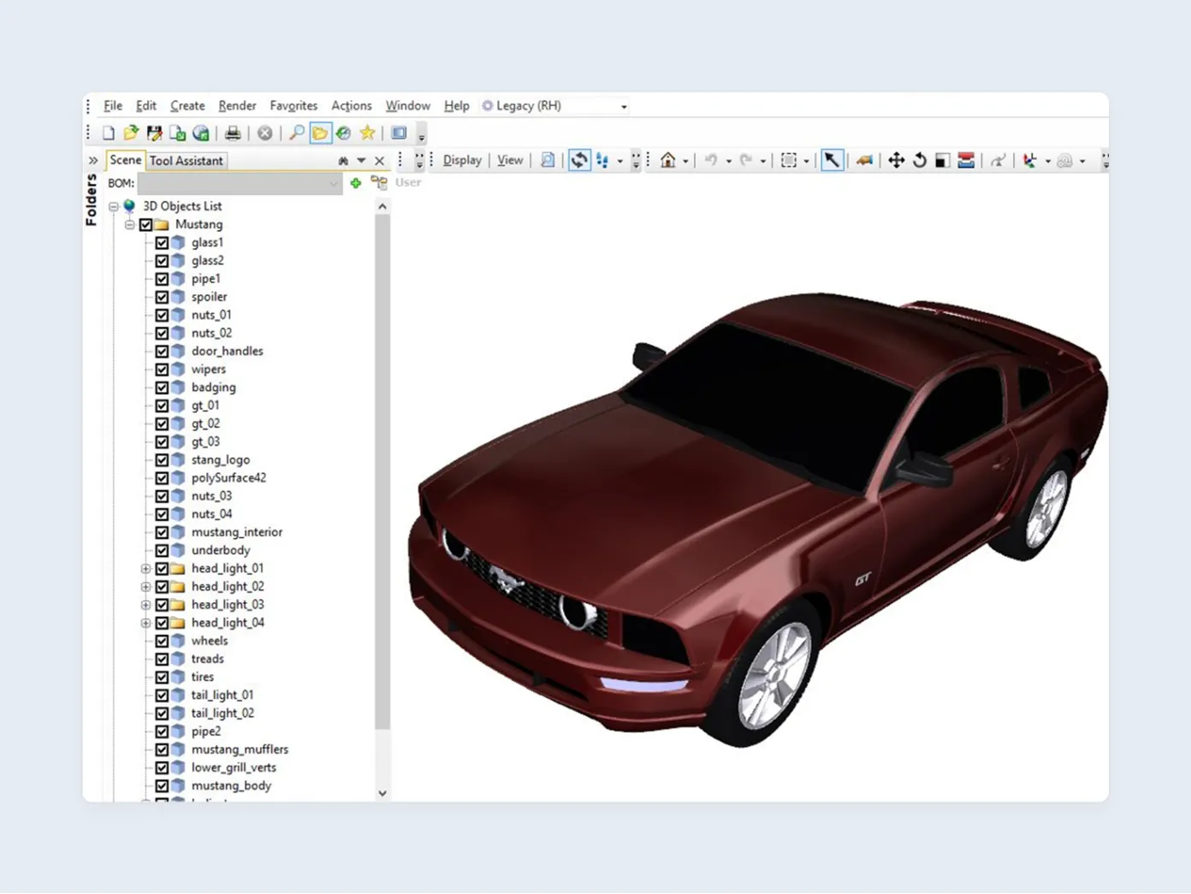Click the Undo arrow icon
The height and width of the screenshot is (894, 1191).
coord(711,160)
